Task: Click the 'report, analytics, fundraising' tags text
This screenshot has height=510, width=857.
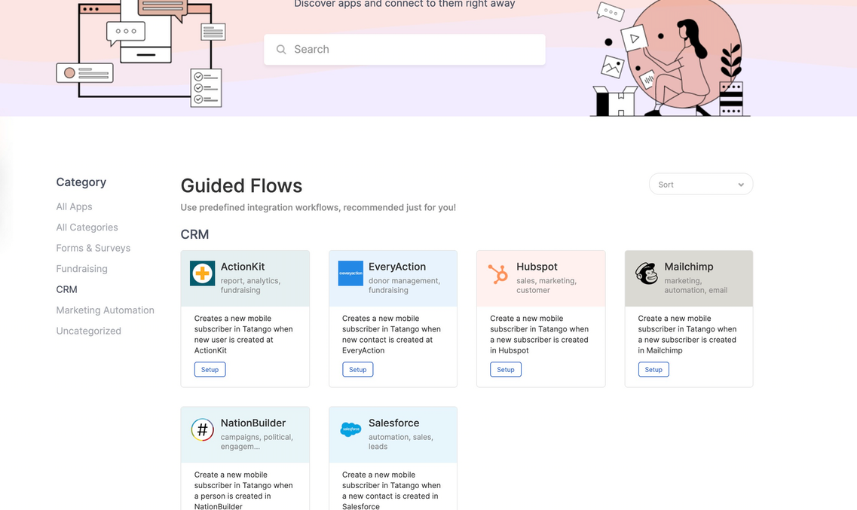Action: [x=250, y=286]
